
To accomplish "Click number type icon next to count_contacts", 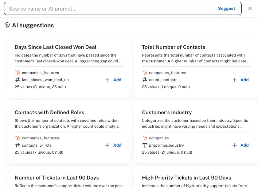I will 145,80.
